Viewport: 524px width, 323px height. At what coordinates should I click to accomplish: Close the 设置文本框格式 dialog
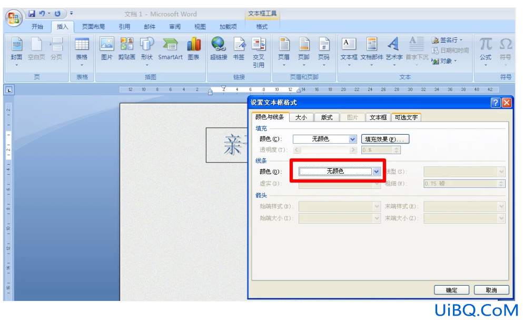pos(507,103)
